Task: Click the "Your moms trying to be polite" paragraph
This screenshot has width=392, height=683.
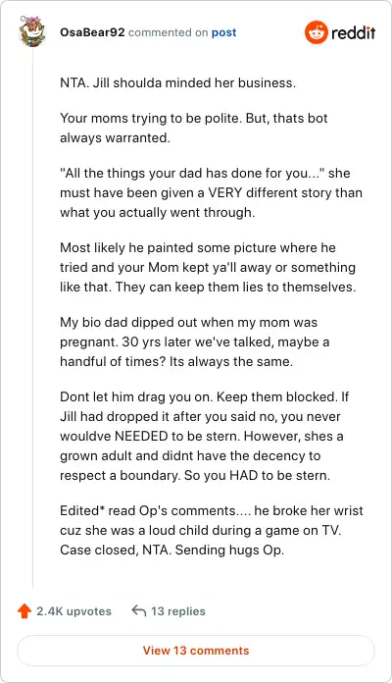Action: (x=194, y=128)
